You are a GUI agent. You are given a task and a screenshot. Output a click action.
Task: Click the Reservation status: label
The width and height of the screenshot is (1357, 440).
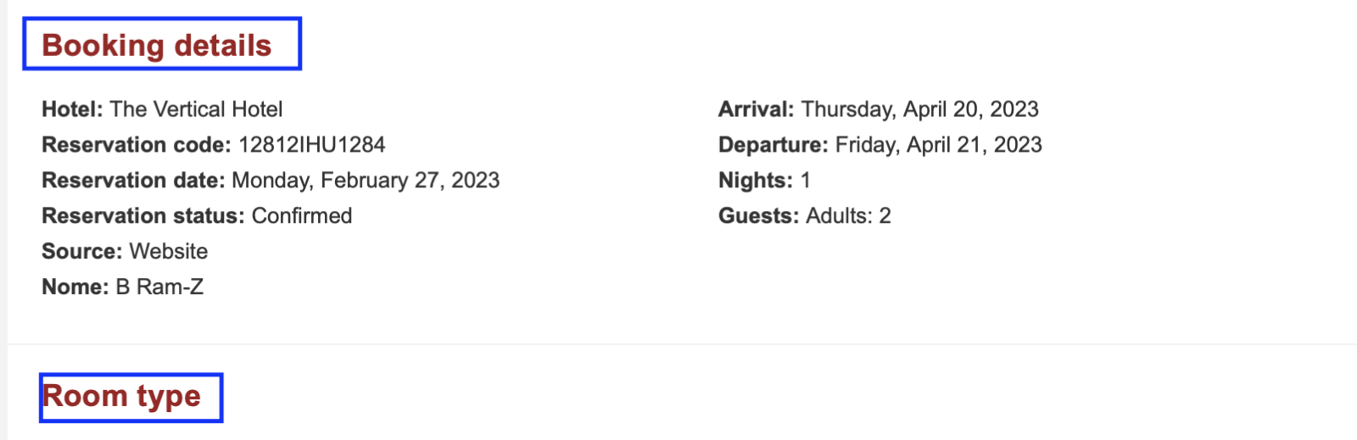(x=143, y=216)
